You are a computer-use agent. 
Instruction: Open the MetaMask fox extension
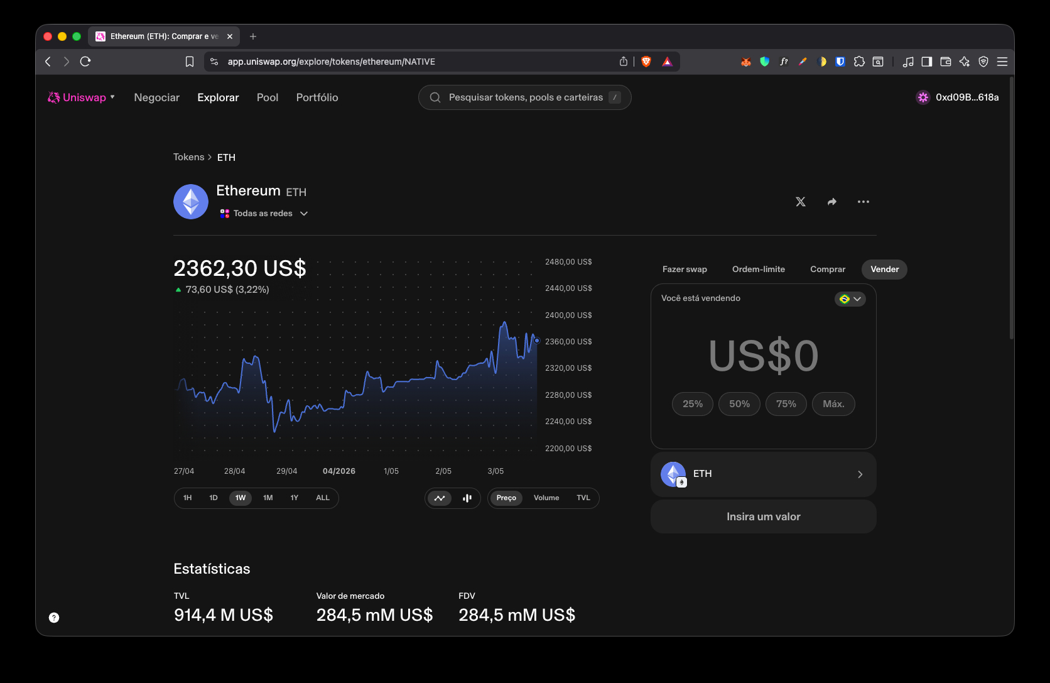[746, 62]
